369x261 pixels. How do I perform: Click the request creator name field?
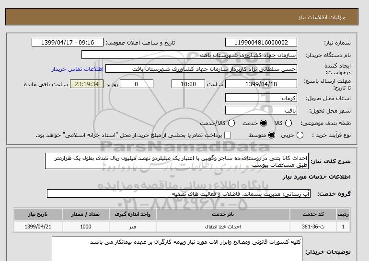(201, 69)
